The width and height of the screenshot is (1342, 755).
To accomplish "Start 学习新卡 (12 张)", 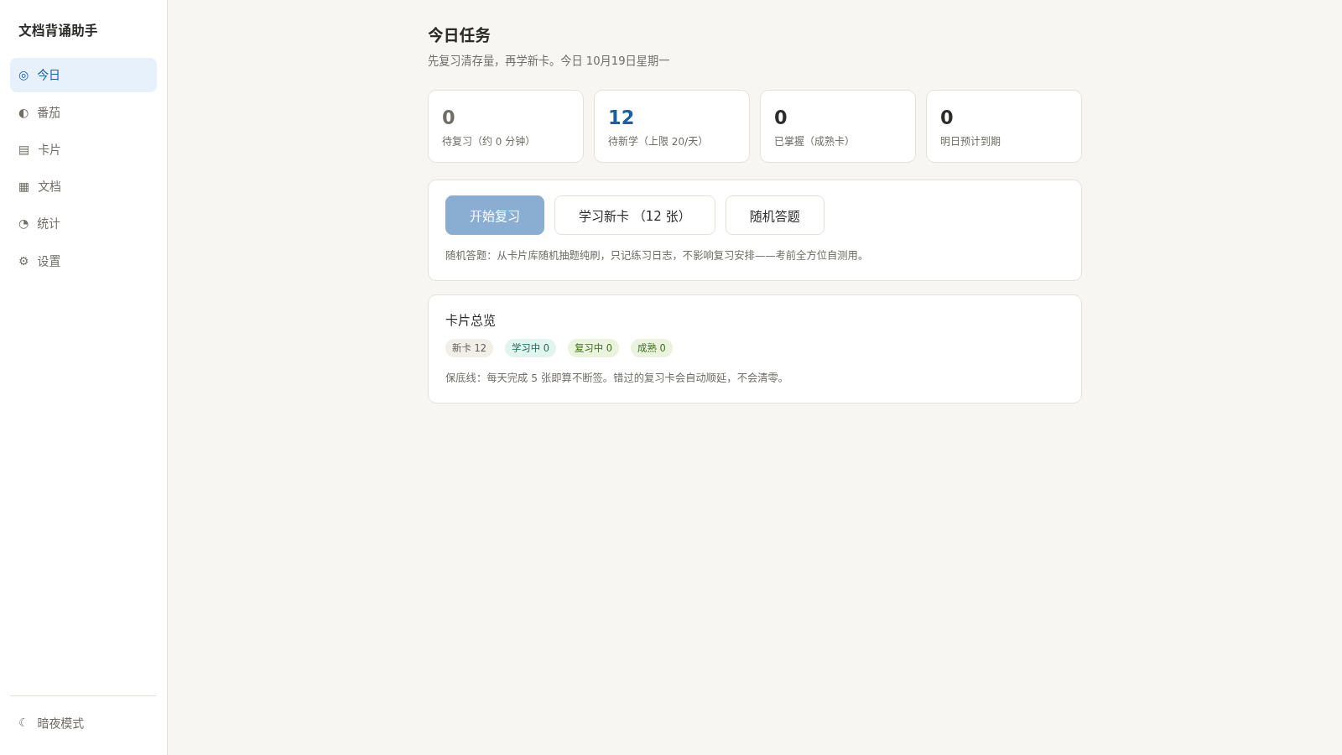I will click(635, 216).
